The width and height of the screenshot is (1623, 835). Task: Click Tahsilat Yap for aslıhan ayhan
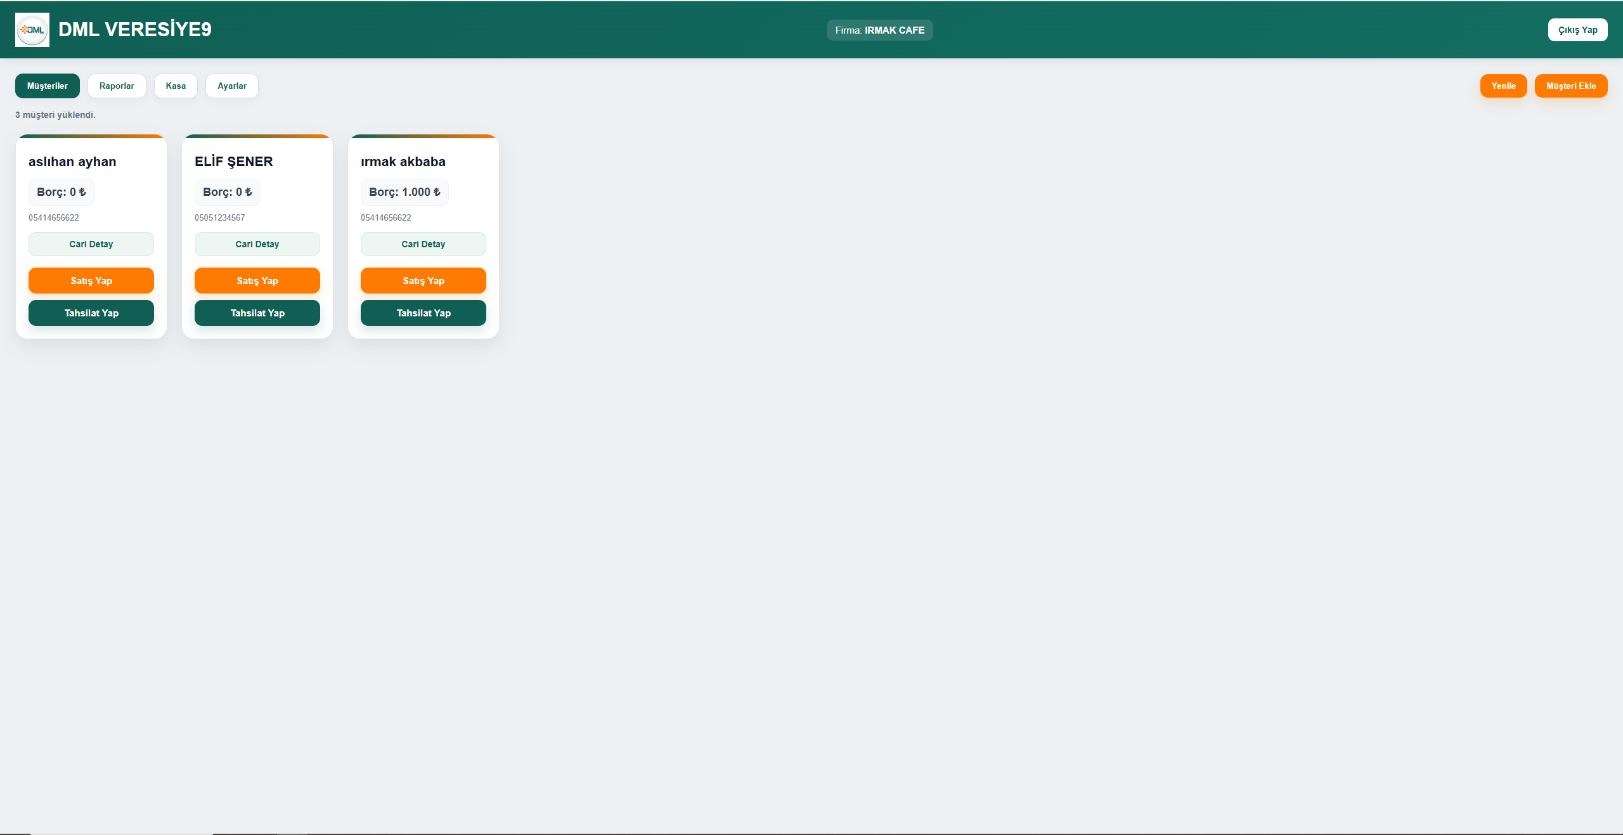pos(91,313)
